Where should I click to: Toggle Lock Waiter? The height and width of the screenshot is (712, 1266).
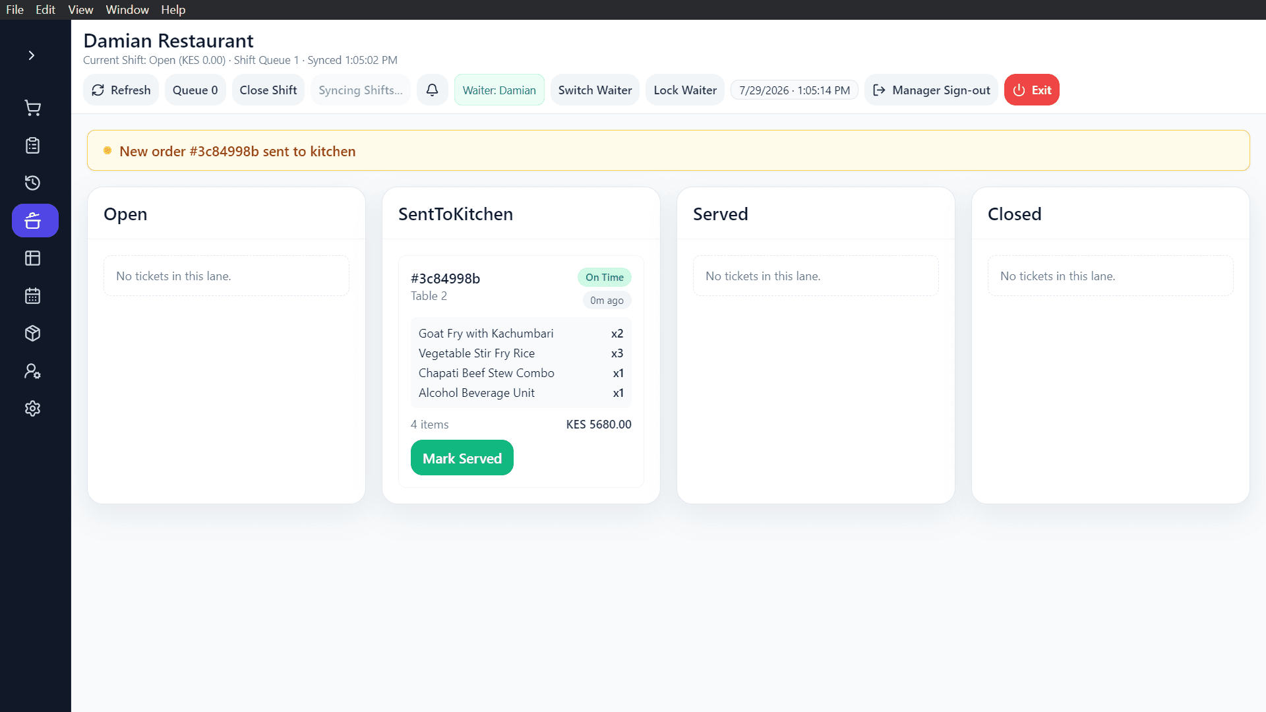tap(685, 90)
